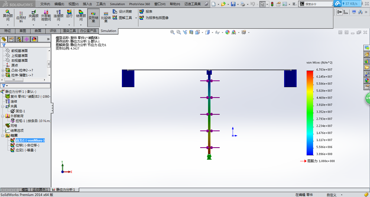Open the ConfigurationManager tab icon
370x197 pixels.
19,39
